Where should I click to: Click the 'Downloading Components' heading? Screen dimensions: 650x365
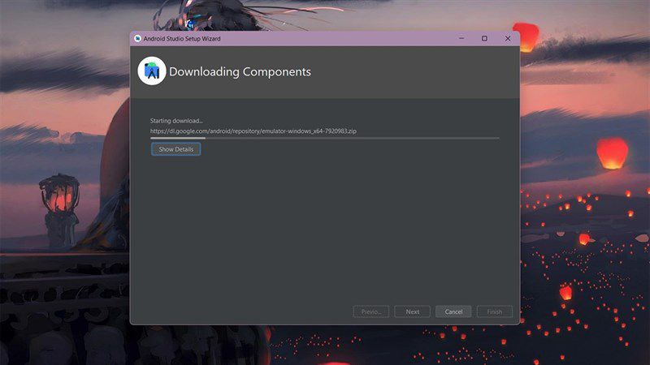point(240,71)
